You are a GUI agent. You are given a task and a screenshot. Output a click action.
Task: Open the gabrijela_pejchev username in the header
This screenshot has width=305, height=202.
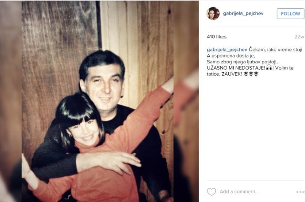[x=243, y=13]
